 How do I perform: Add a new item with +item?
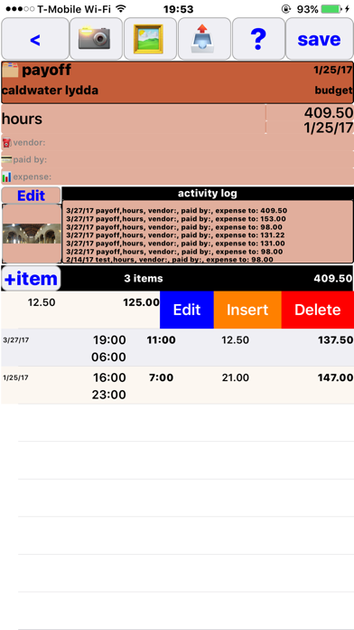[x=32, y=279]
